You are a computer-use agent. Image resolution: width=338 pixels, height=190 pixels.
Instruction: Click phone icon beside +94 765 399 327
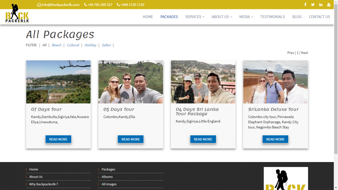click(86, 5)
